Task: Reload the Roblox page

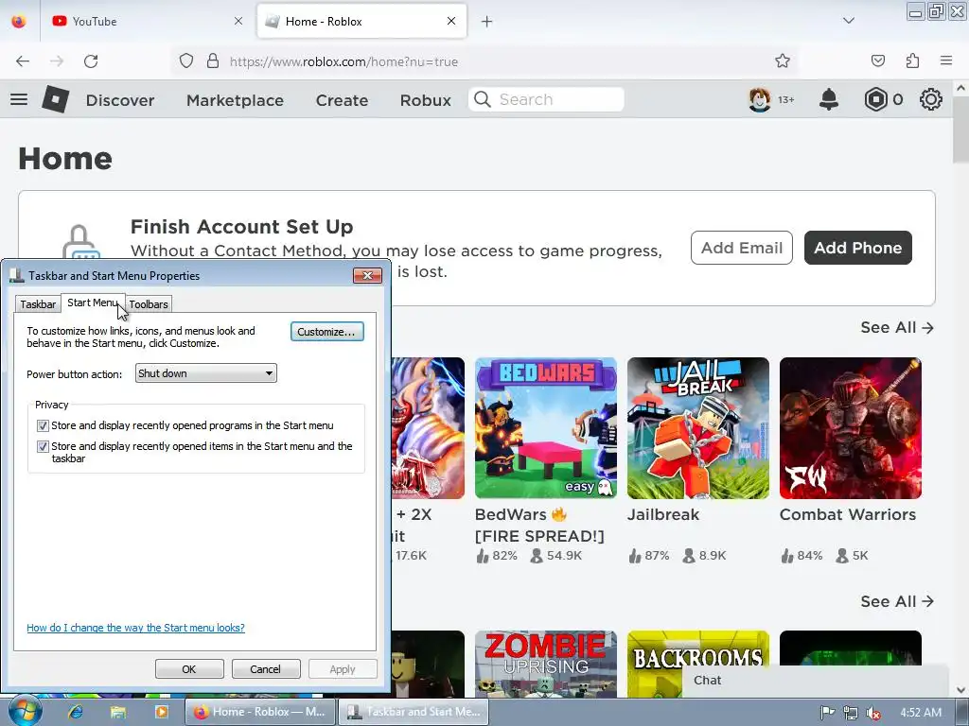Action: click(91, 61)
